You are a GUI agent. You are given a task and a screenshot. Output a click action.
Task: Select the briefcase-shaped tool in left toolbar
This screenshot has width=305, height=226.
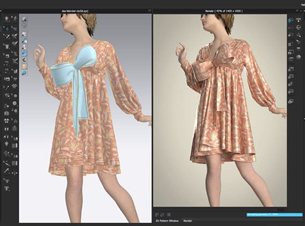(x=7, y=113)
